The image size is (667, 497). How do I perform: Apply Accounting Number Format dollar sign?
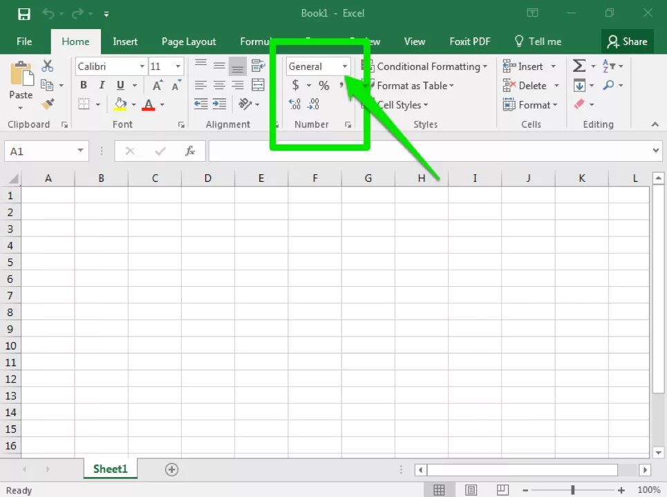point(296,85)
